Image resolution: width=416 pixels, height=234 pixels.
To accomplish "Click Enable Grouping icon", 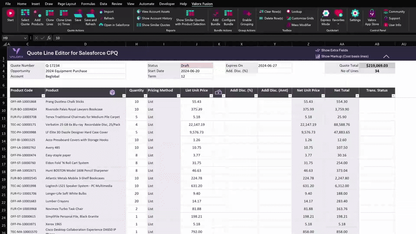I will point(246,17).
